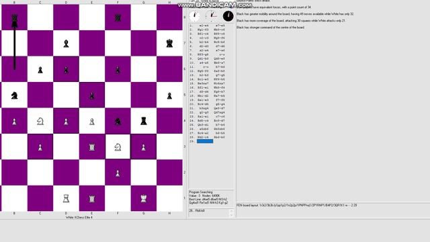Viewport: 430px width, 242px height.
Task: Click the empty h4 square
Action: (169, 121)
